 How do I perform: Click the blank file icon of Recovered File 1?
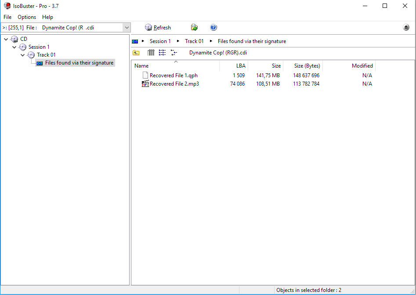coord(145,75)
